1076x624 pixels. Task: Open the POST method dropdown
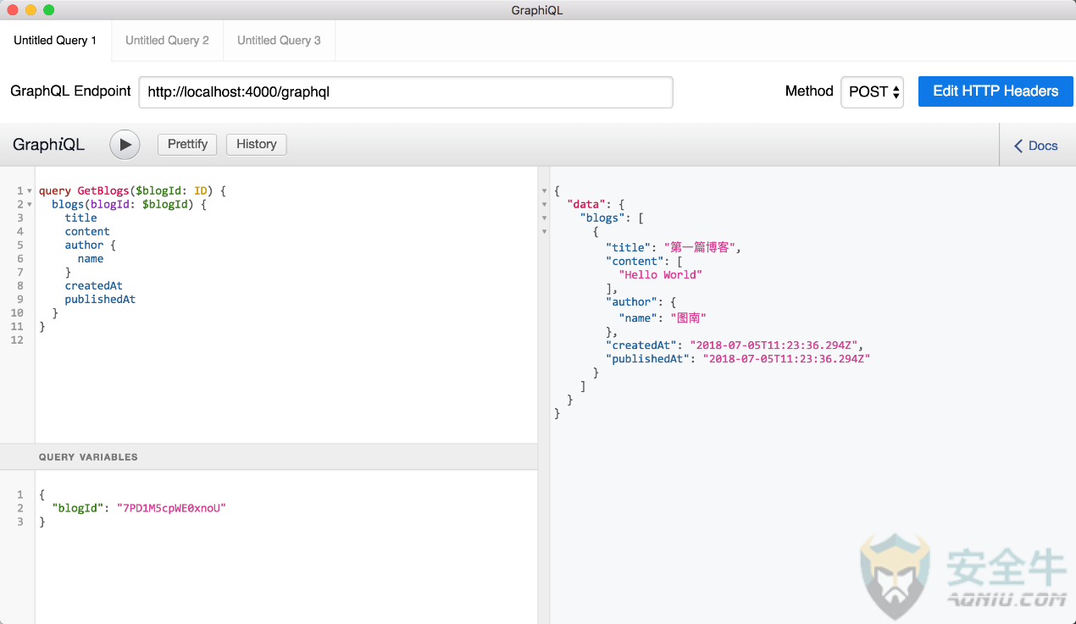(x=872, y=91)
